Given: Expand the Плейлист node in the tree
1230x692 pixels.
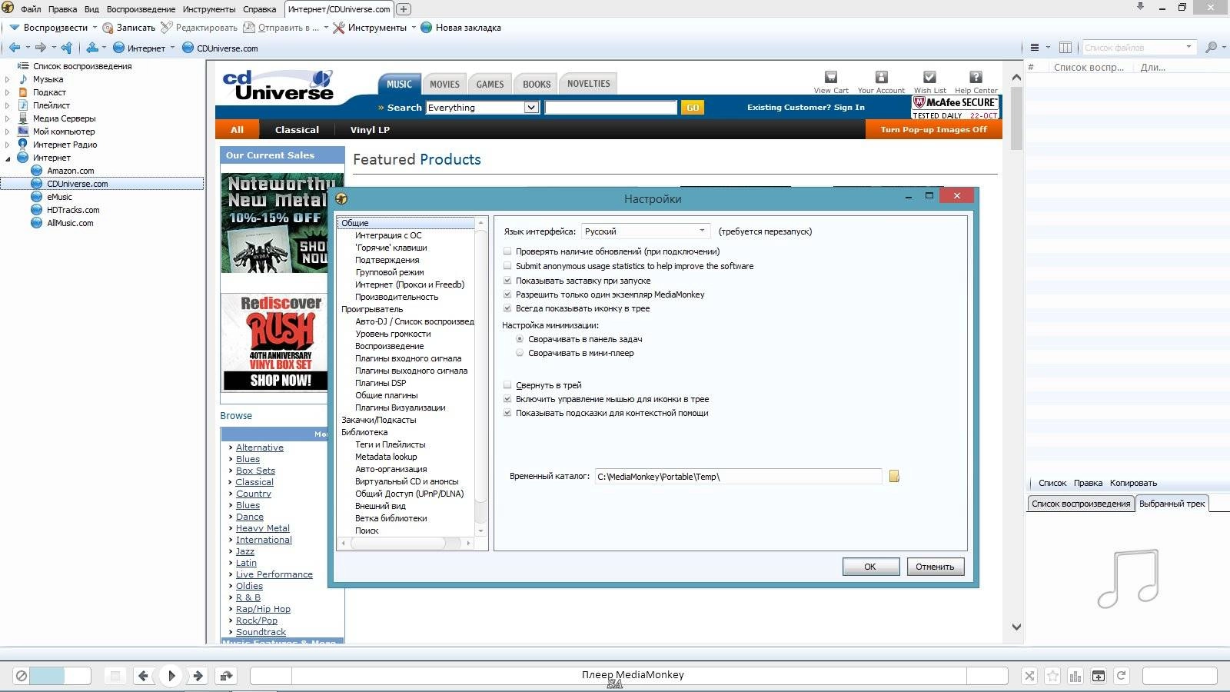Looking at the screenshot, I should tap(8, 105).
